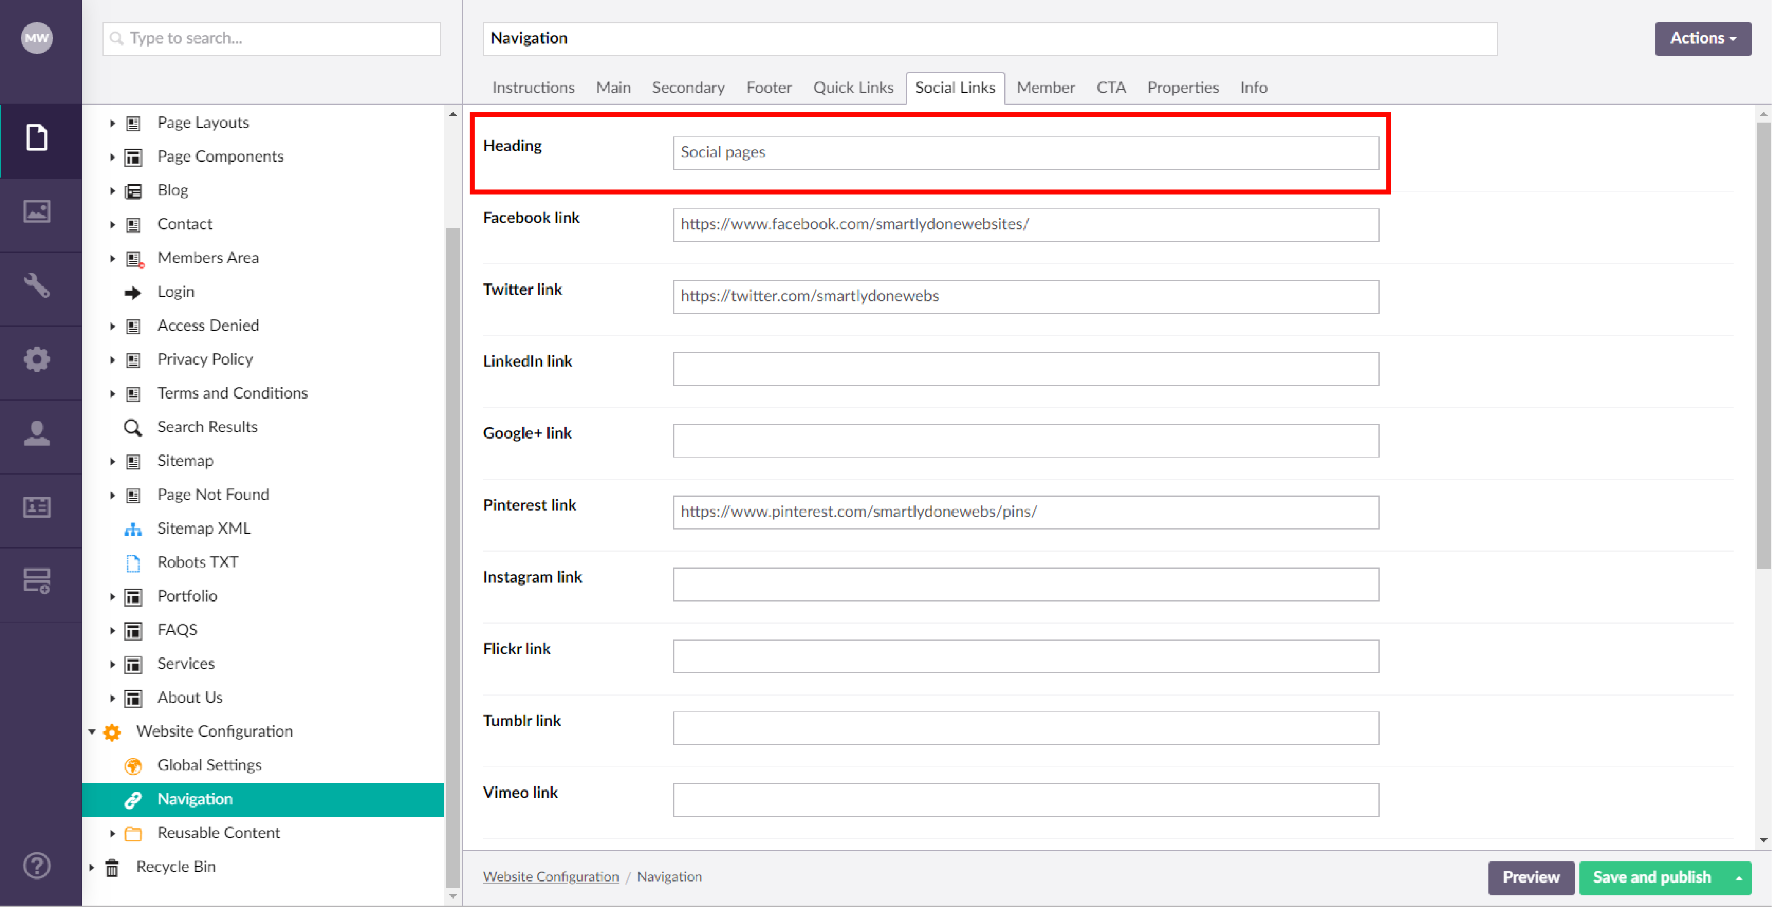Expand the Privacy Policy tree node

112,360
